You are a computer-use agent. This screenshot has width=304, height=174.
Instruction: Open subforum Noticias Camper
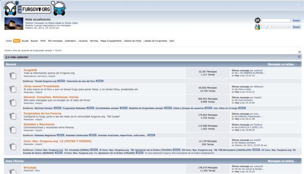pyautogui.click(x=43, y=108)
